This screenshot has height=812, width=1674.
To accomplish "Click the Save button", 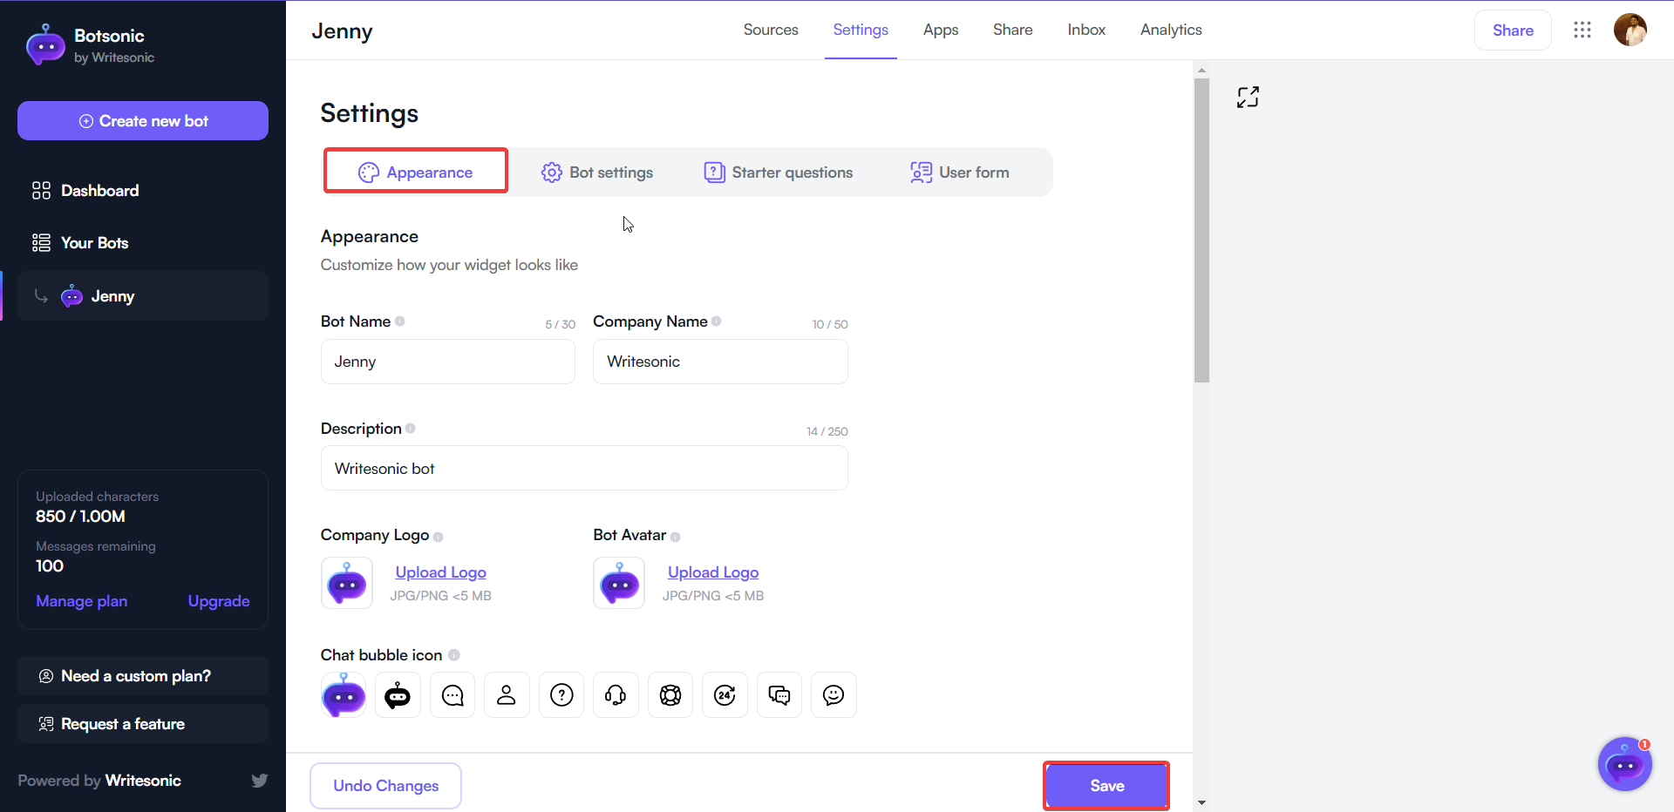I will 1106,785.
